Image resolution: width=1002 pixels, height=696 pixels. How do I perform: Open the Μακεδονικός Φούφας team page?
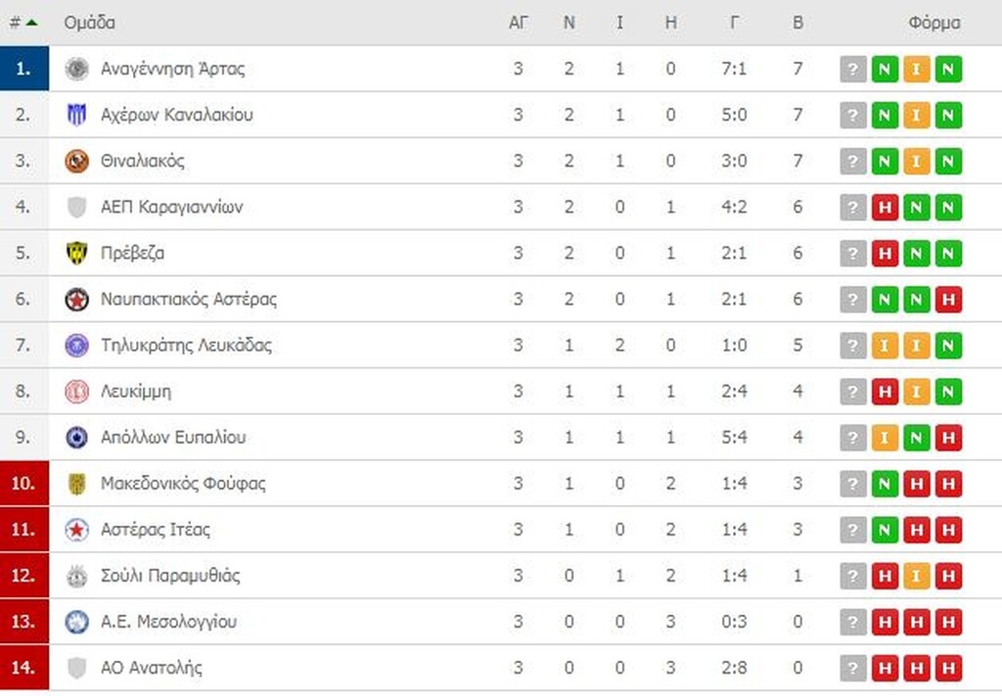pos(183,484)
